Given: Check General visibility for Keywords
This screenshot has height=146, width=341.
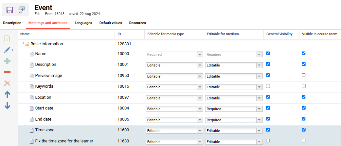Looking at the screenshot, I should pyautogui.click(x=268, y=86).
